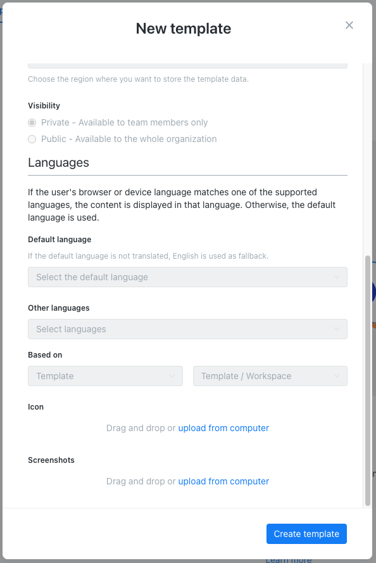
Task: Click 'upload from computer' under Screenshots
Action: tap(223, 481)
